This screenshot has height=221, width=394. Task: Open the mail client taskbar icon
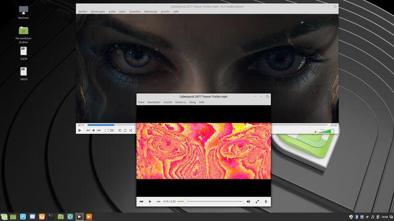click(33, 217)
